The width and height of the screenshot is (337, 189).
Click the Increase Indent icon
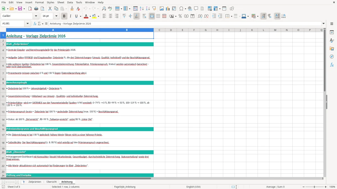click(x=214, y=16)
